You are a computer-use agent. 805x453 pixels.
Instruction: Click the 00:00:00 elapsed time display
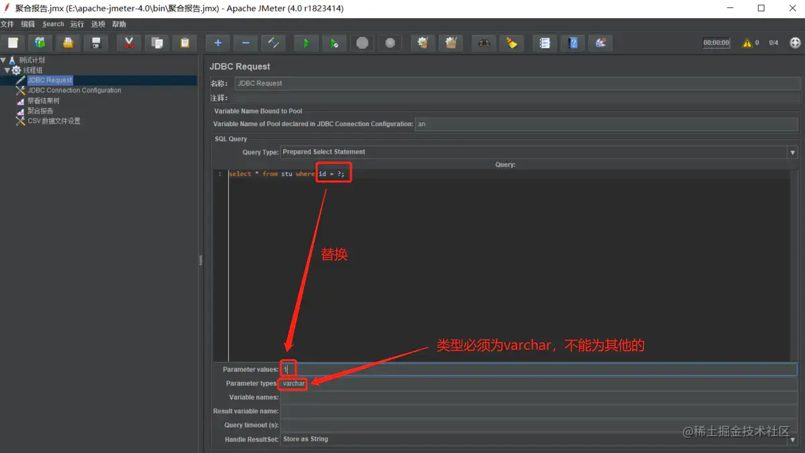(x=716, y=43)
